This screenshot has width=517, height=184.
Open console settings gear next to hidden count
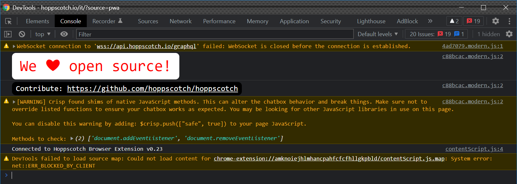[509, 34]
